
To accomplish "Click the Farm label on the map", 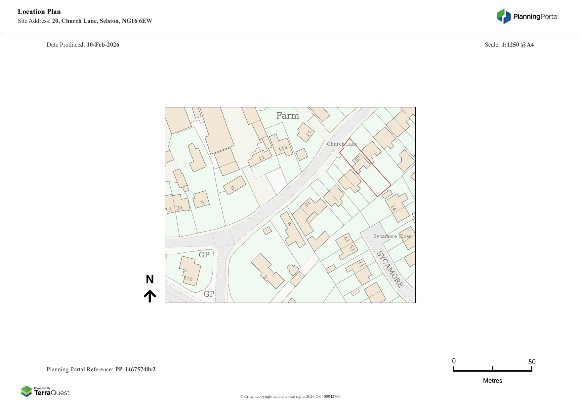I will [287, 116].
